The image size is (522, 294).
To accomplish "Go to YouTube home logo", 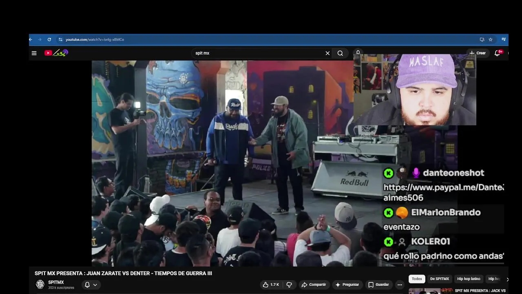I will pyautogui.click(x=56, y=53).
